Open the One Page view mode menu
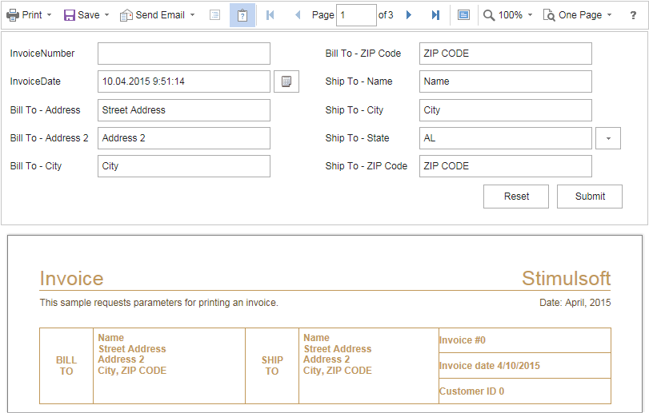 coord(577,15)
